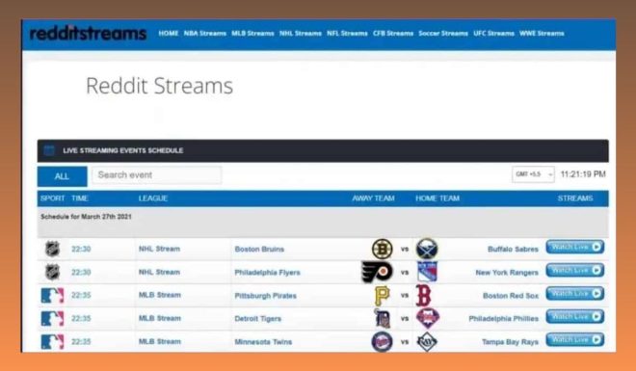Click calendar icon beside Live Streaming Events Schedule
Viewport: 636px width, 371px height.
pyautogui.click(x=49, y=150)
